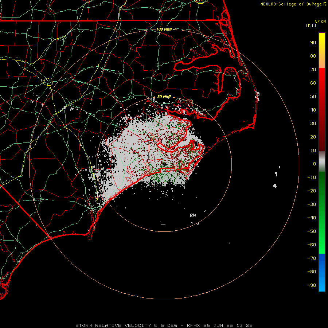Click the -30 value on velocity scale
328x328 pixels.
tap(312, 204)
